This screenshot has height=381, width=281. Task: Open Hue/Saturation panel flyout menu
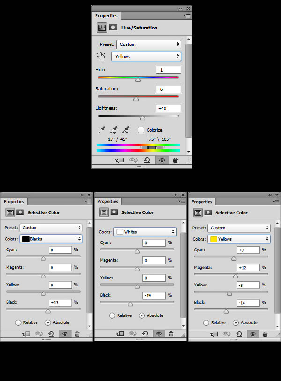click(x=187, y=16)
